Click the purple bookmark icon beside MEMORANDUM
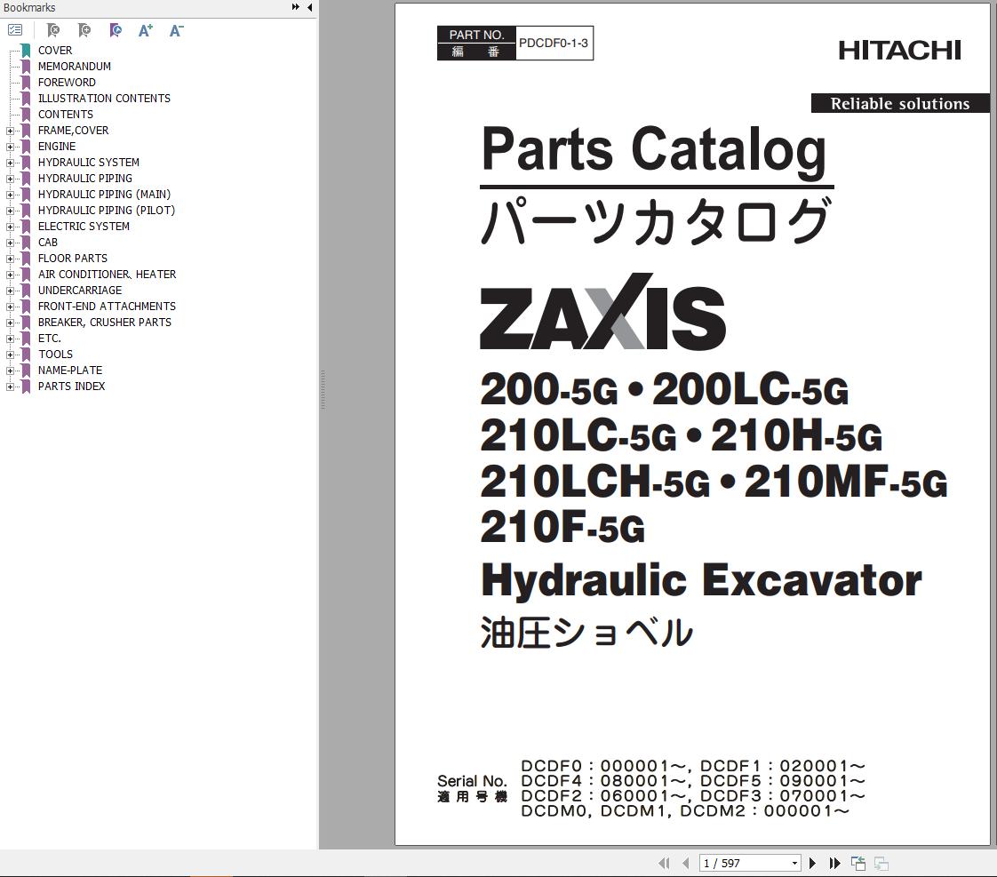Image resolution: width=997 pixels, height=877 pixels. 26,66
